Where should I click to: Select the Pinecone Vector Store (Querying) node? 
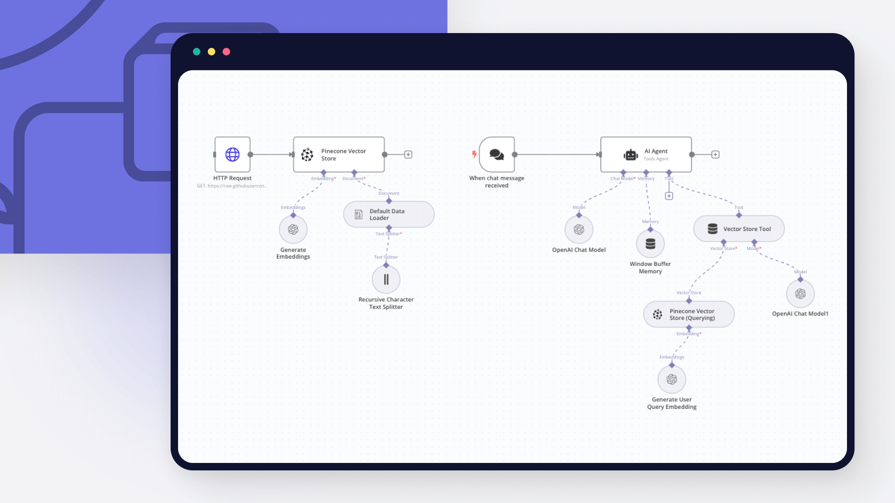coord(689,314)
